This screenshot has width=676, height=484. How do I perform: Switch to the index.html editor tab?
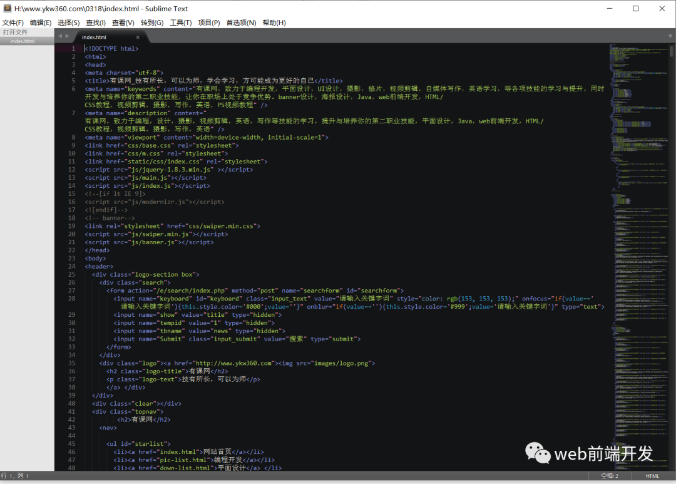[x=95, y=38]
